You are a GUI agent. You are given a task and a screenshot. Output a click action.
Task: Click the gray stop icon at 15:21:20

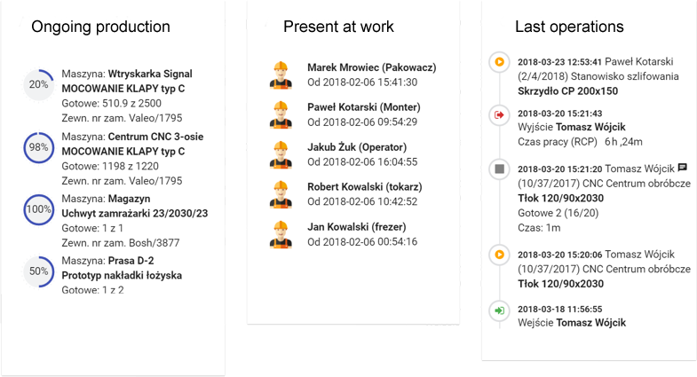click(499, 169)
